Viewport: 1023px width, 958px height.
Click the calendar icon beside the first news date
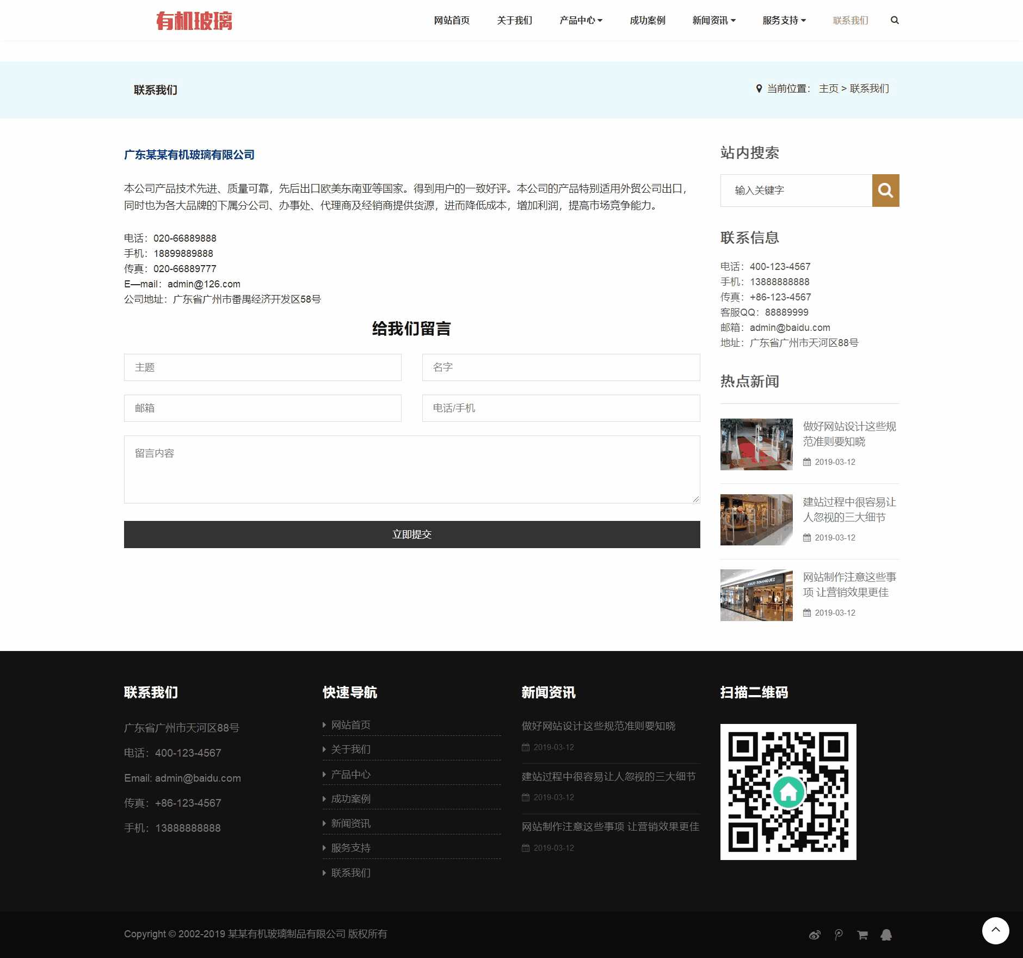(806, 462)
